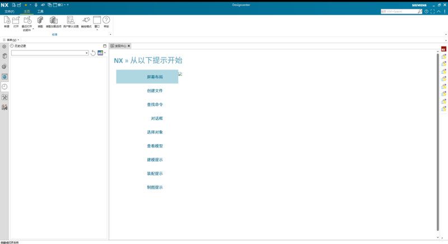This screenshot has width=448, height=244.
Task: Expand the 最近打开的部件 dropdown arrow
Action: click(33, 29)
